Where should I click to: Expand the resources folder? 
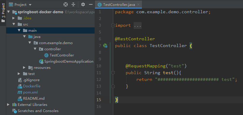[24, 68]
